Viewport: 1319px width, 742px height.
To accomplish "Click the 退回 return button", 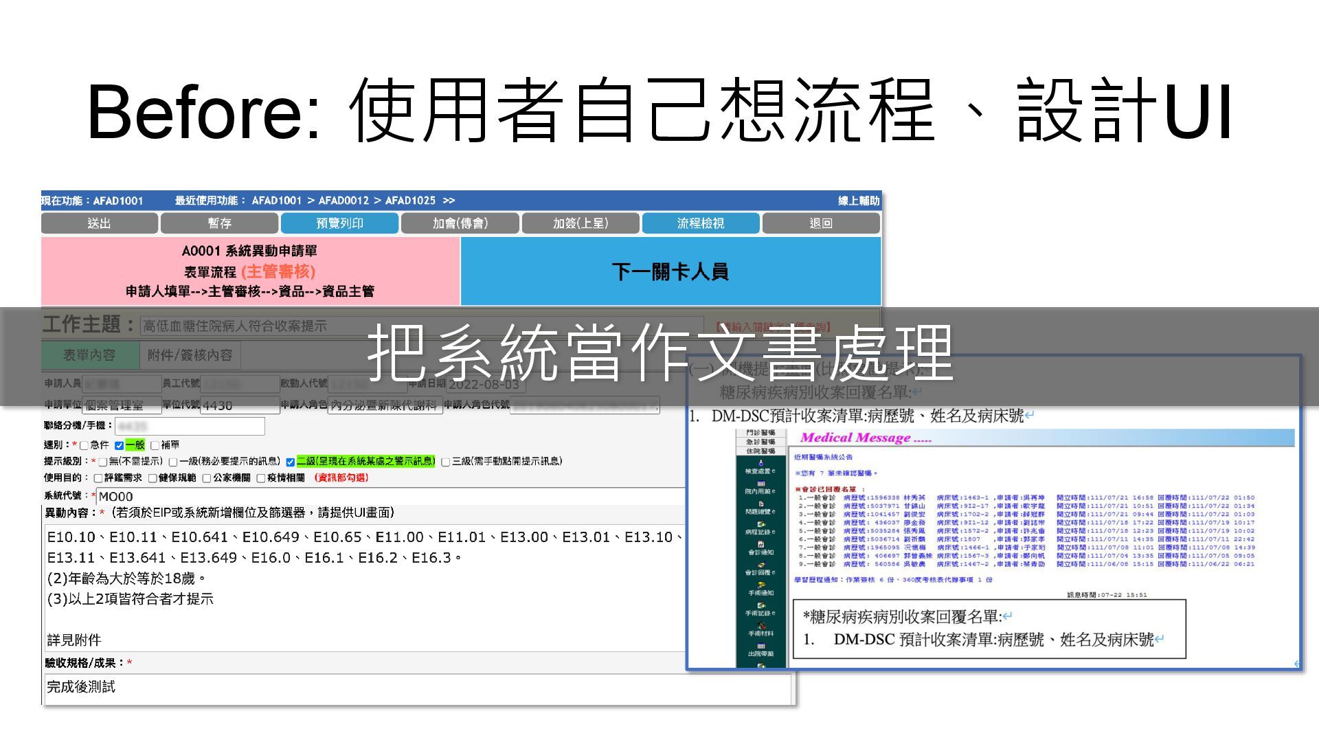I will coord(821,223).
